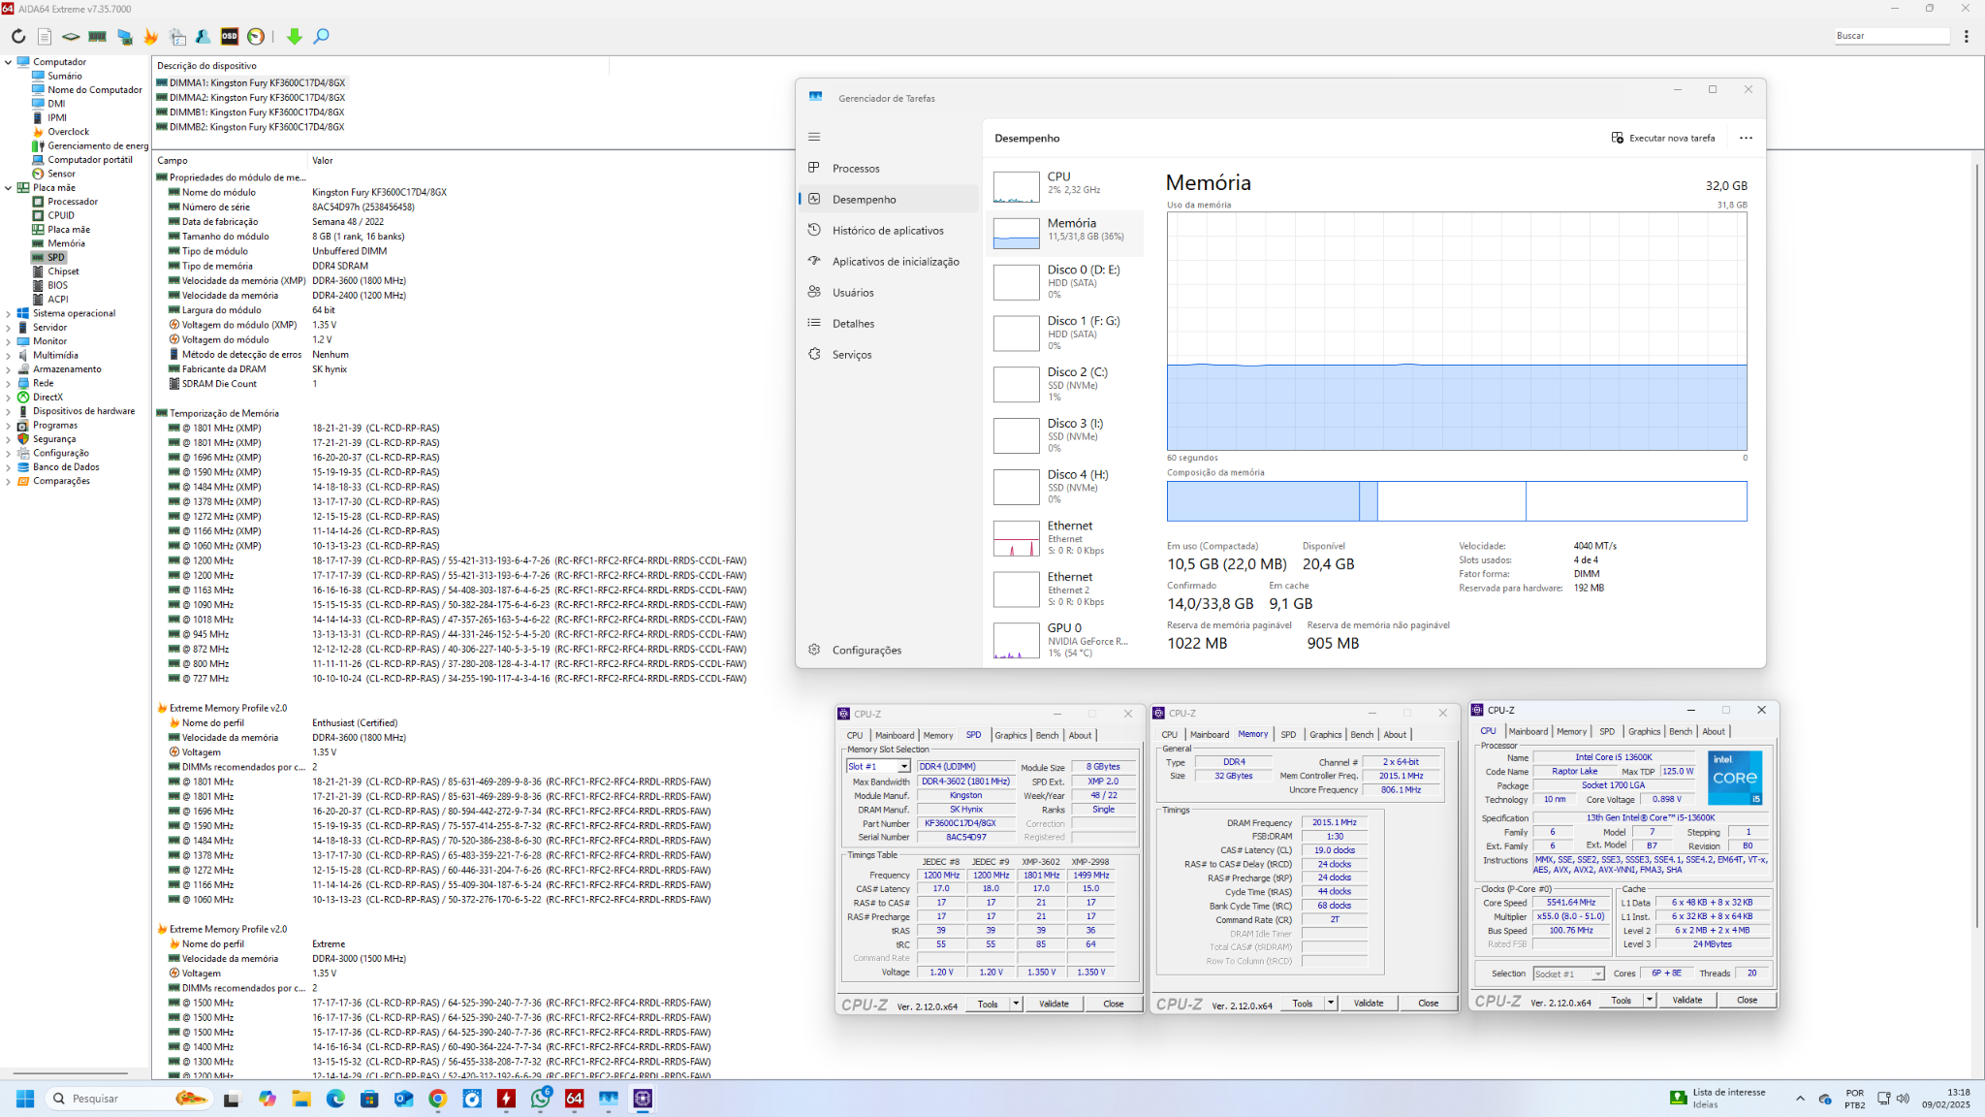Click Tools button in CPU-Z Memory window
Screen dimensions: 1985x1117
coord(1303,1003)
